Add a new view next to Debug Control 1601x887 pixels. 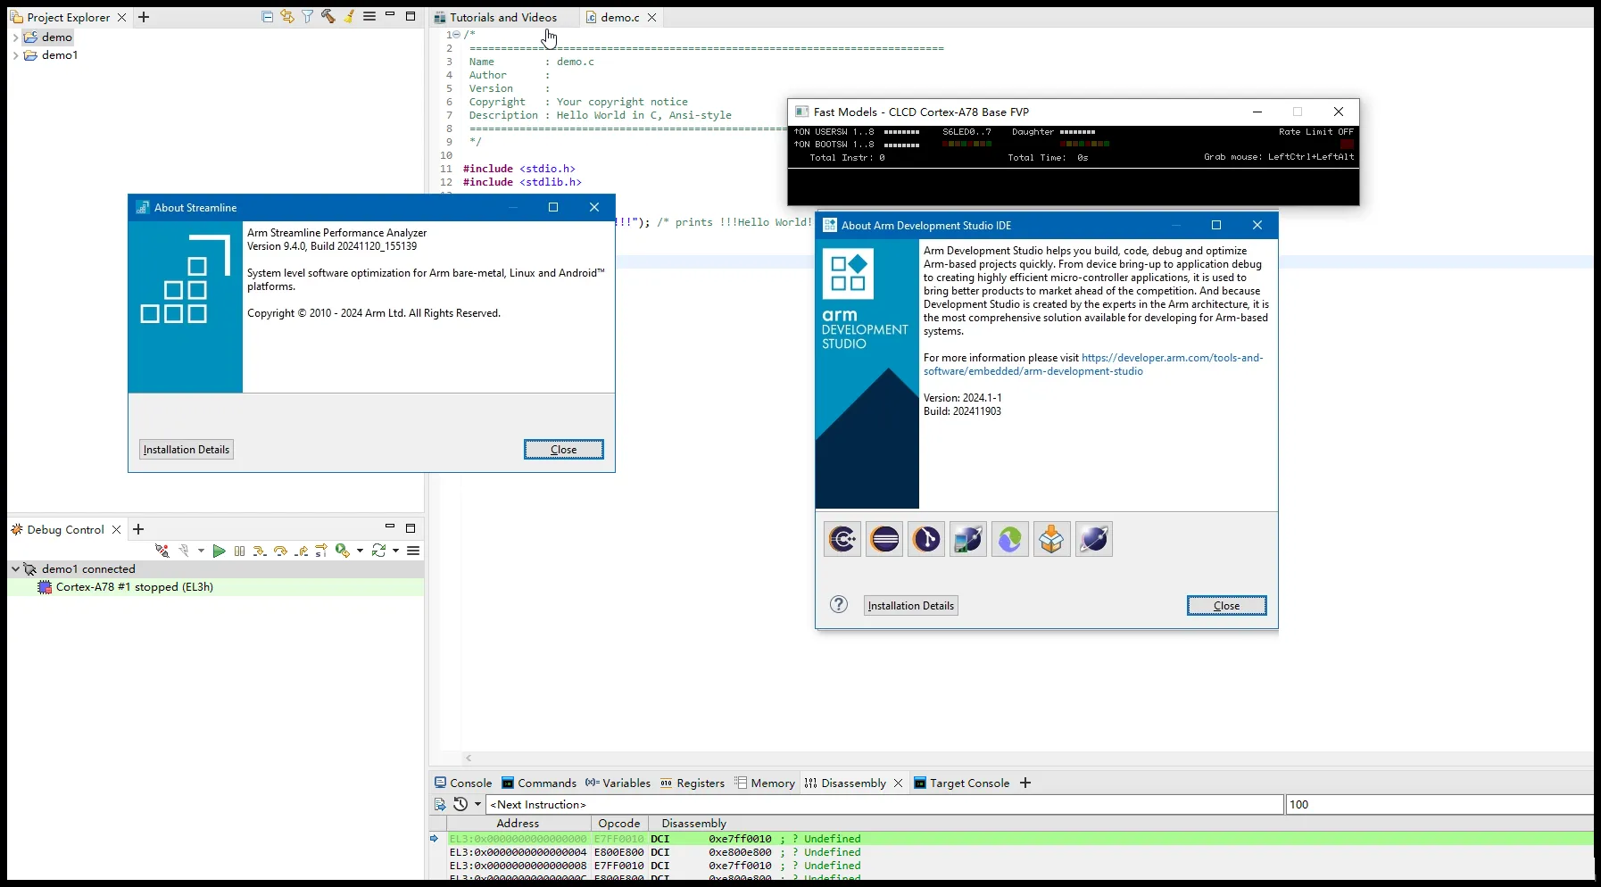coord(138,529)
